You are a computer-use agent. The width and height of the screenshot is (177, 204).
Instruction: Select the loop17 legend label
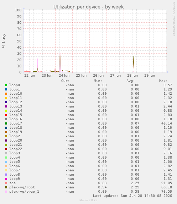point(16,123)
